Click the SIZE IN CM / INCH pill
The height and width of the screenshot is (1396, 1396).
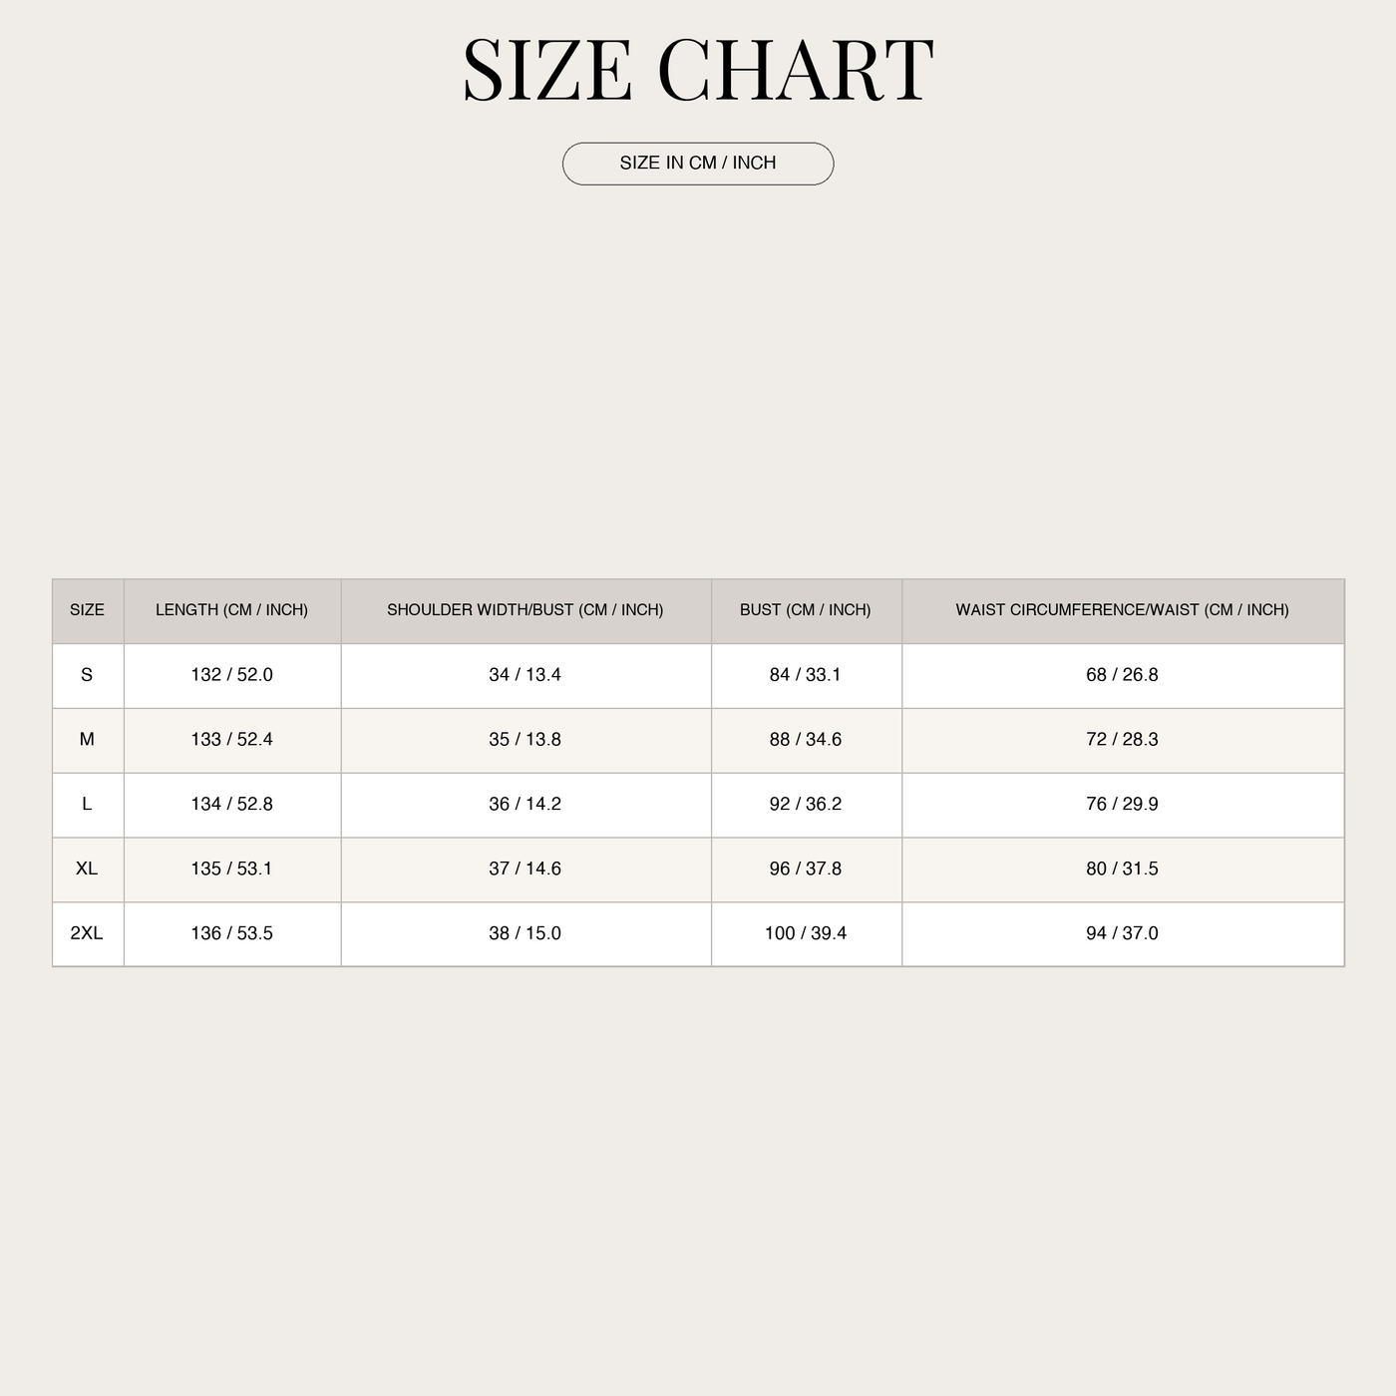point(698,164)
